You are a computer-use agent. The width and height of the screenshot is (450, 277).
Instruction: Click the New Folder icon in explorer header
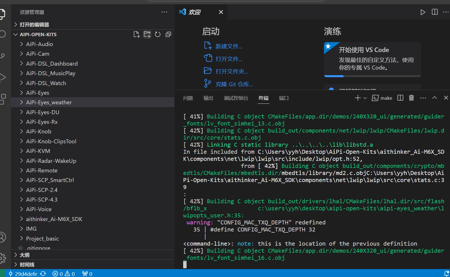[x=147, y=34]
